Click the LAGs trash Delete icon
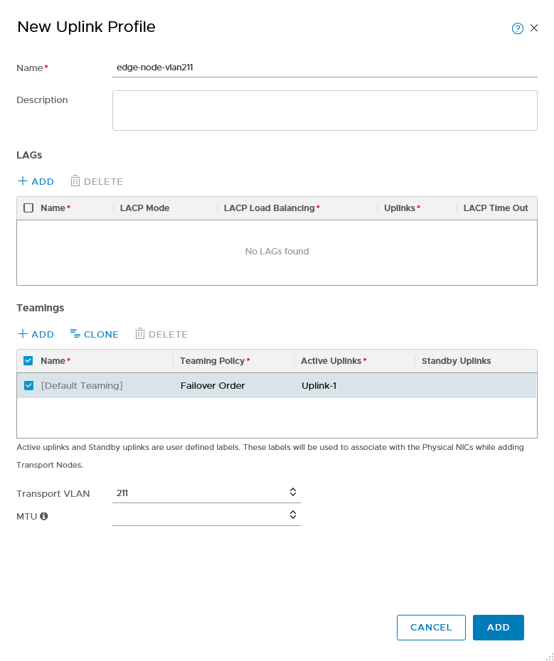 75,181
